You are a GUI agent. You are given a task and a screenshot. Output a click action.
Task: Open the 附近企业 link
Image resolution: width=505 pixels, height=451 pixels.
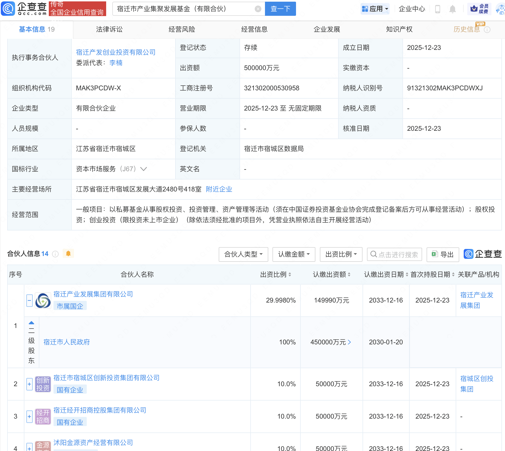click(219, 189)
